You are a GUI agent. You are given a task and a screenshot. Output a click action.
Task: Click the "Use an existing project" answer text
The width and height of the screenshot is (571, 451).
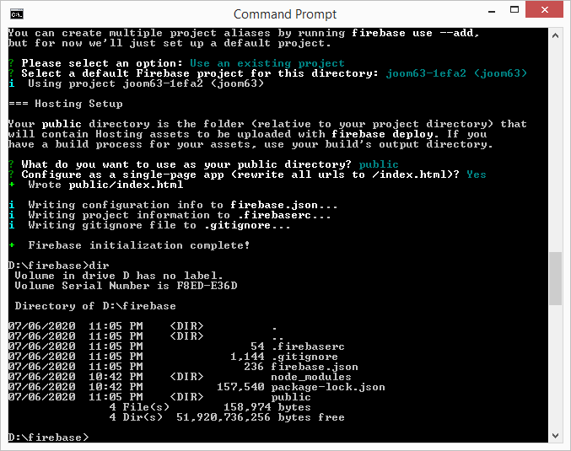click(267, 63)
